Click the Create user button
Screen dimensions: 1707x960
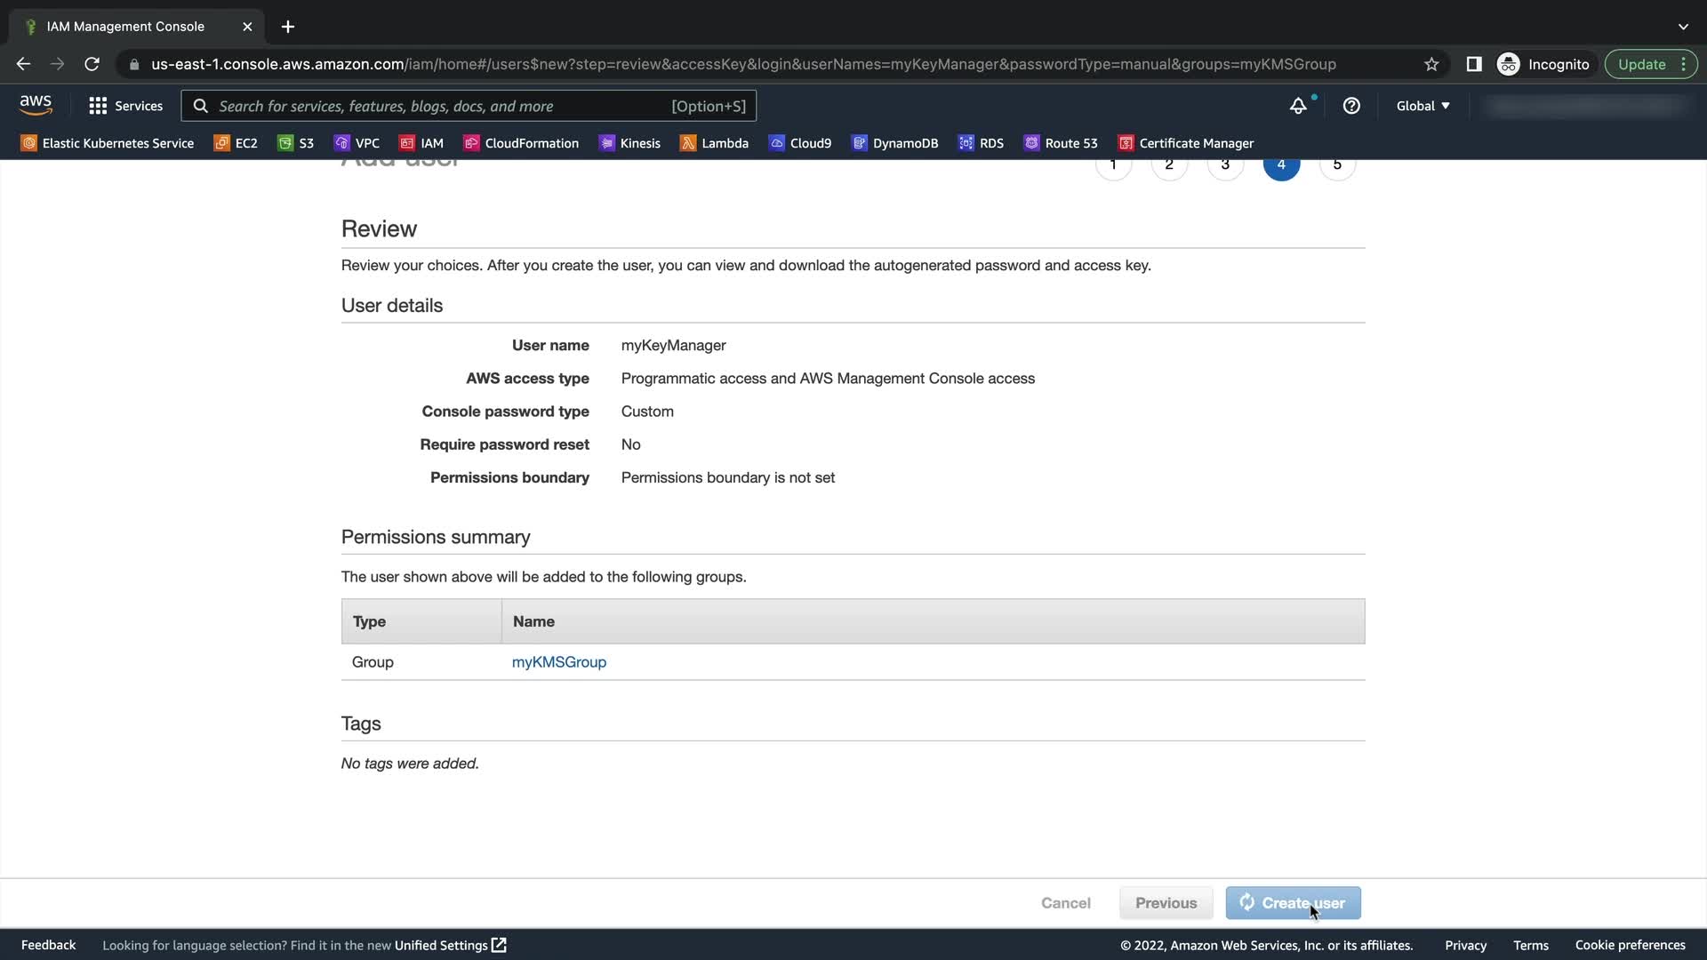1293,903
